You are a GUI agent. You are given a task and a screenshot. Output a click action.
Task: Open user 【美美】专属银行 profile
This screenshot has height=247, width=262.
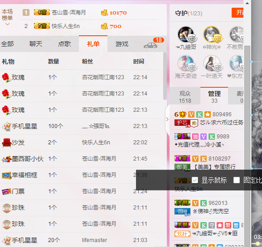215,166
